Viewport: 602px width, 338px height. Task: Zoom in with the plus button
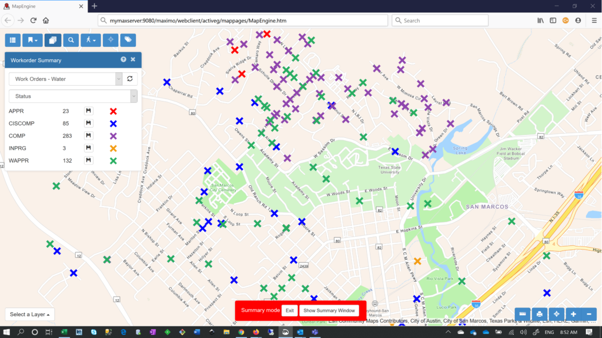pos(573,314)
